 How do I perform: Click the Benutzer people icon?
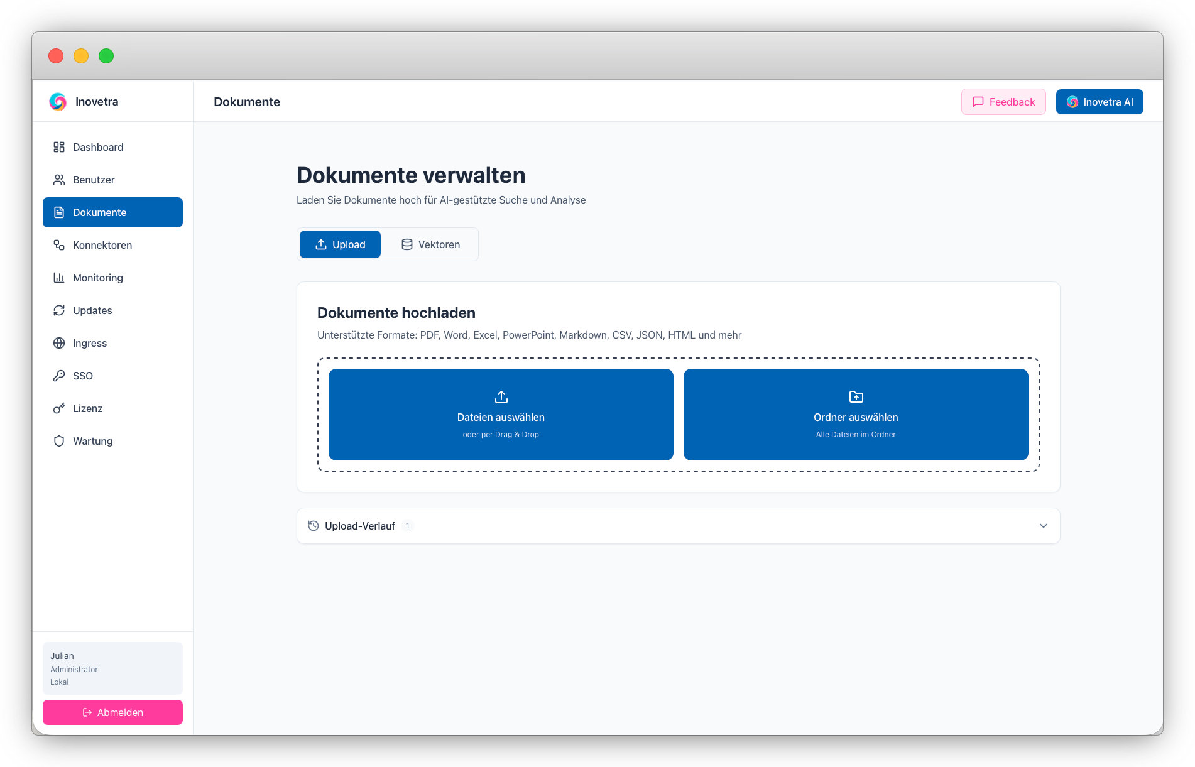(59, 180)
